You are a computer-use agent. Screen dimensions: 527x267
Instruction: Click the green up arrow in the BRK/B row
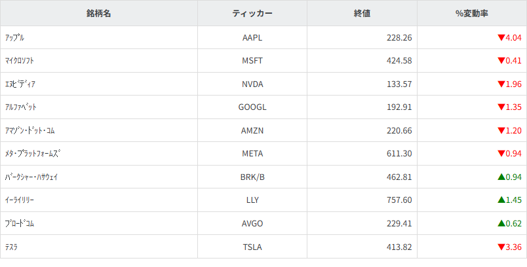pos(501,177)
